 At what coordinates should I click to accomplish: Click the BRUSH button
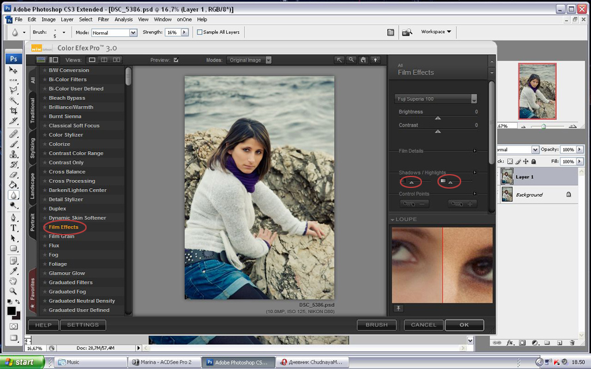[376, 325]
